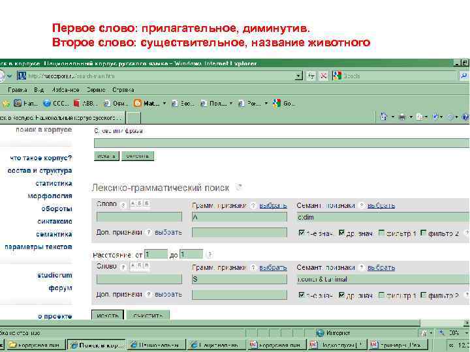Uncheck 'др. знач.' for the second word
The height and width of the screenshot is (352, 470).
tap(341, 295)
